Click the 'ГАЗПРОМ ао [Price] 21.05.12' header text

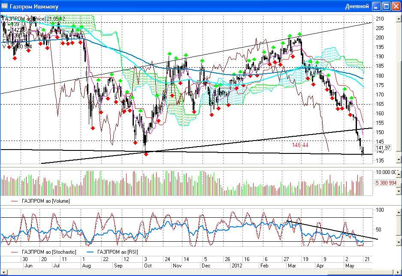pyautogui.click(x=34, y=19)
